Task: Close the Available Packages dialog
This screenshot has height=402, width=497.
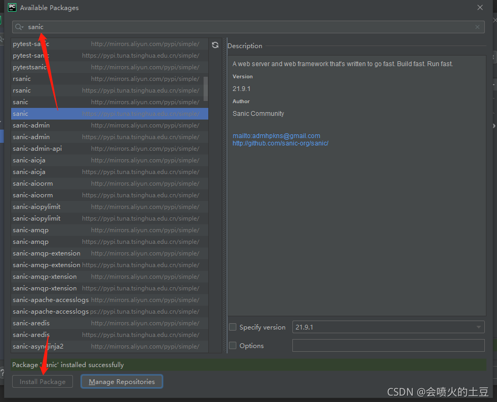Action: (x=480, y=7)
